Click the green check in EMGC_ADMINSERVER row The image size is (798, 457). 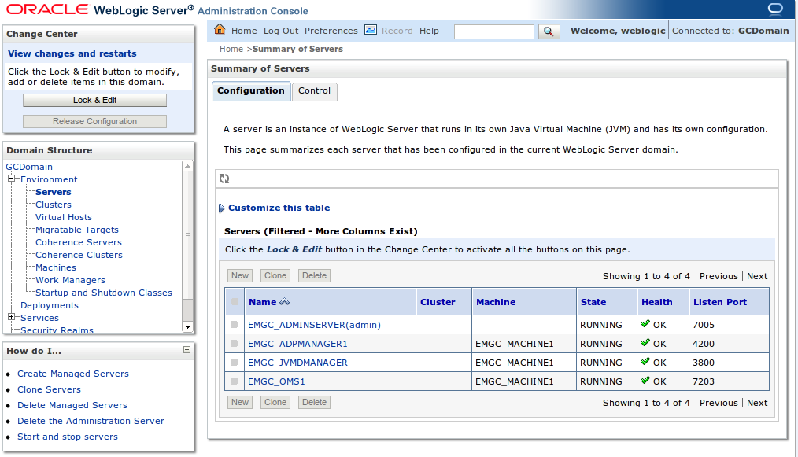pos(645,323)
